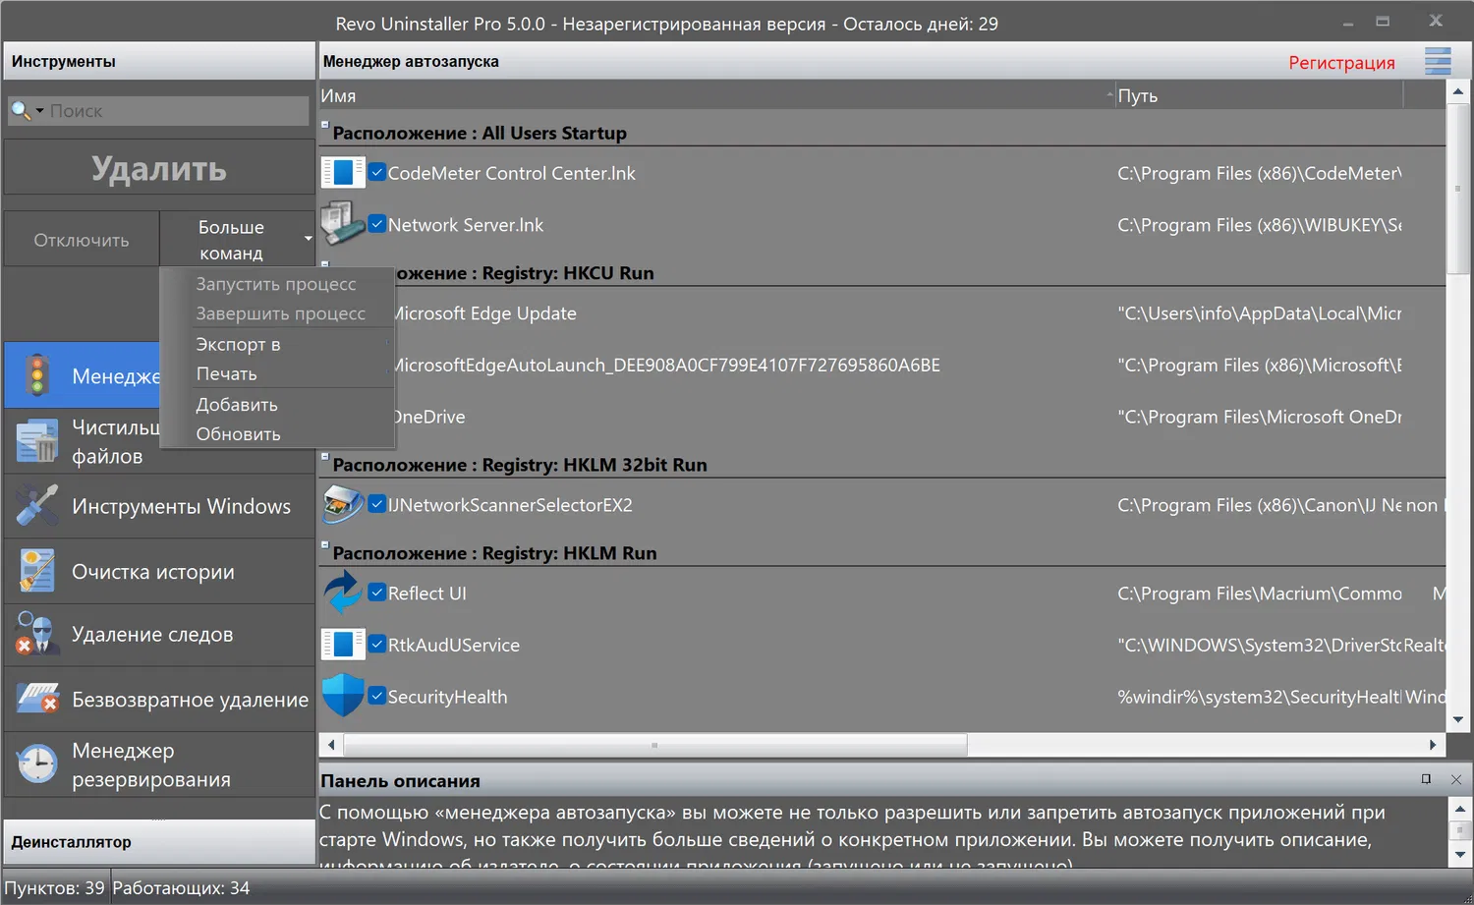Image resolution: width=1474 pixels, height=905 pixels.
Task: Focus the Поиск search field
Action: click(177, 111)
